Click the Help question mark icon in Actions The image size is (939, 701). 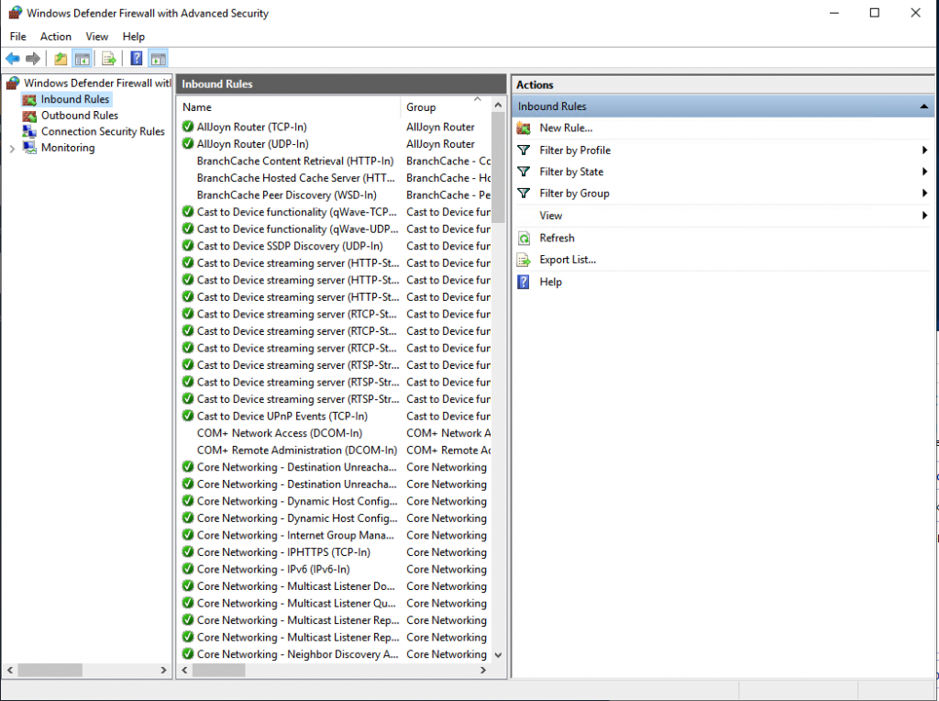coord(524,282)
